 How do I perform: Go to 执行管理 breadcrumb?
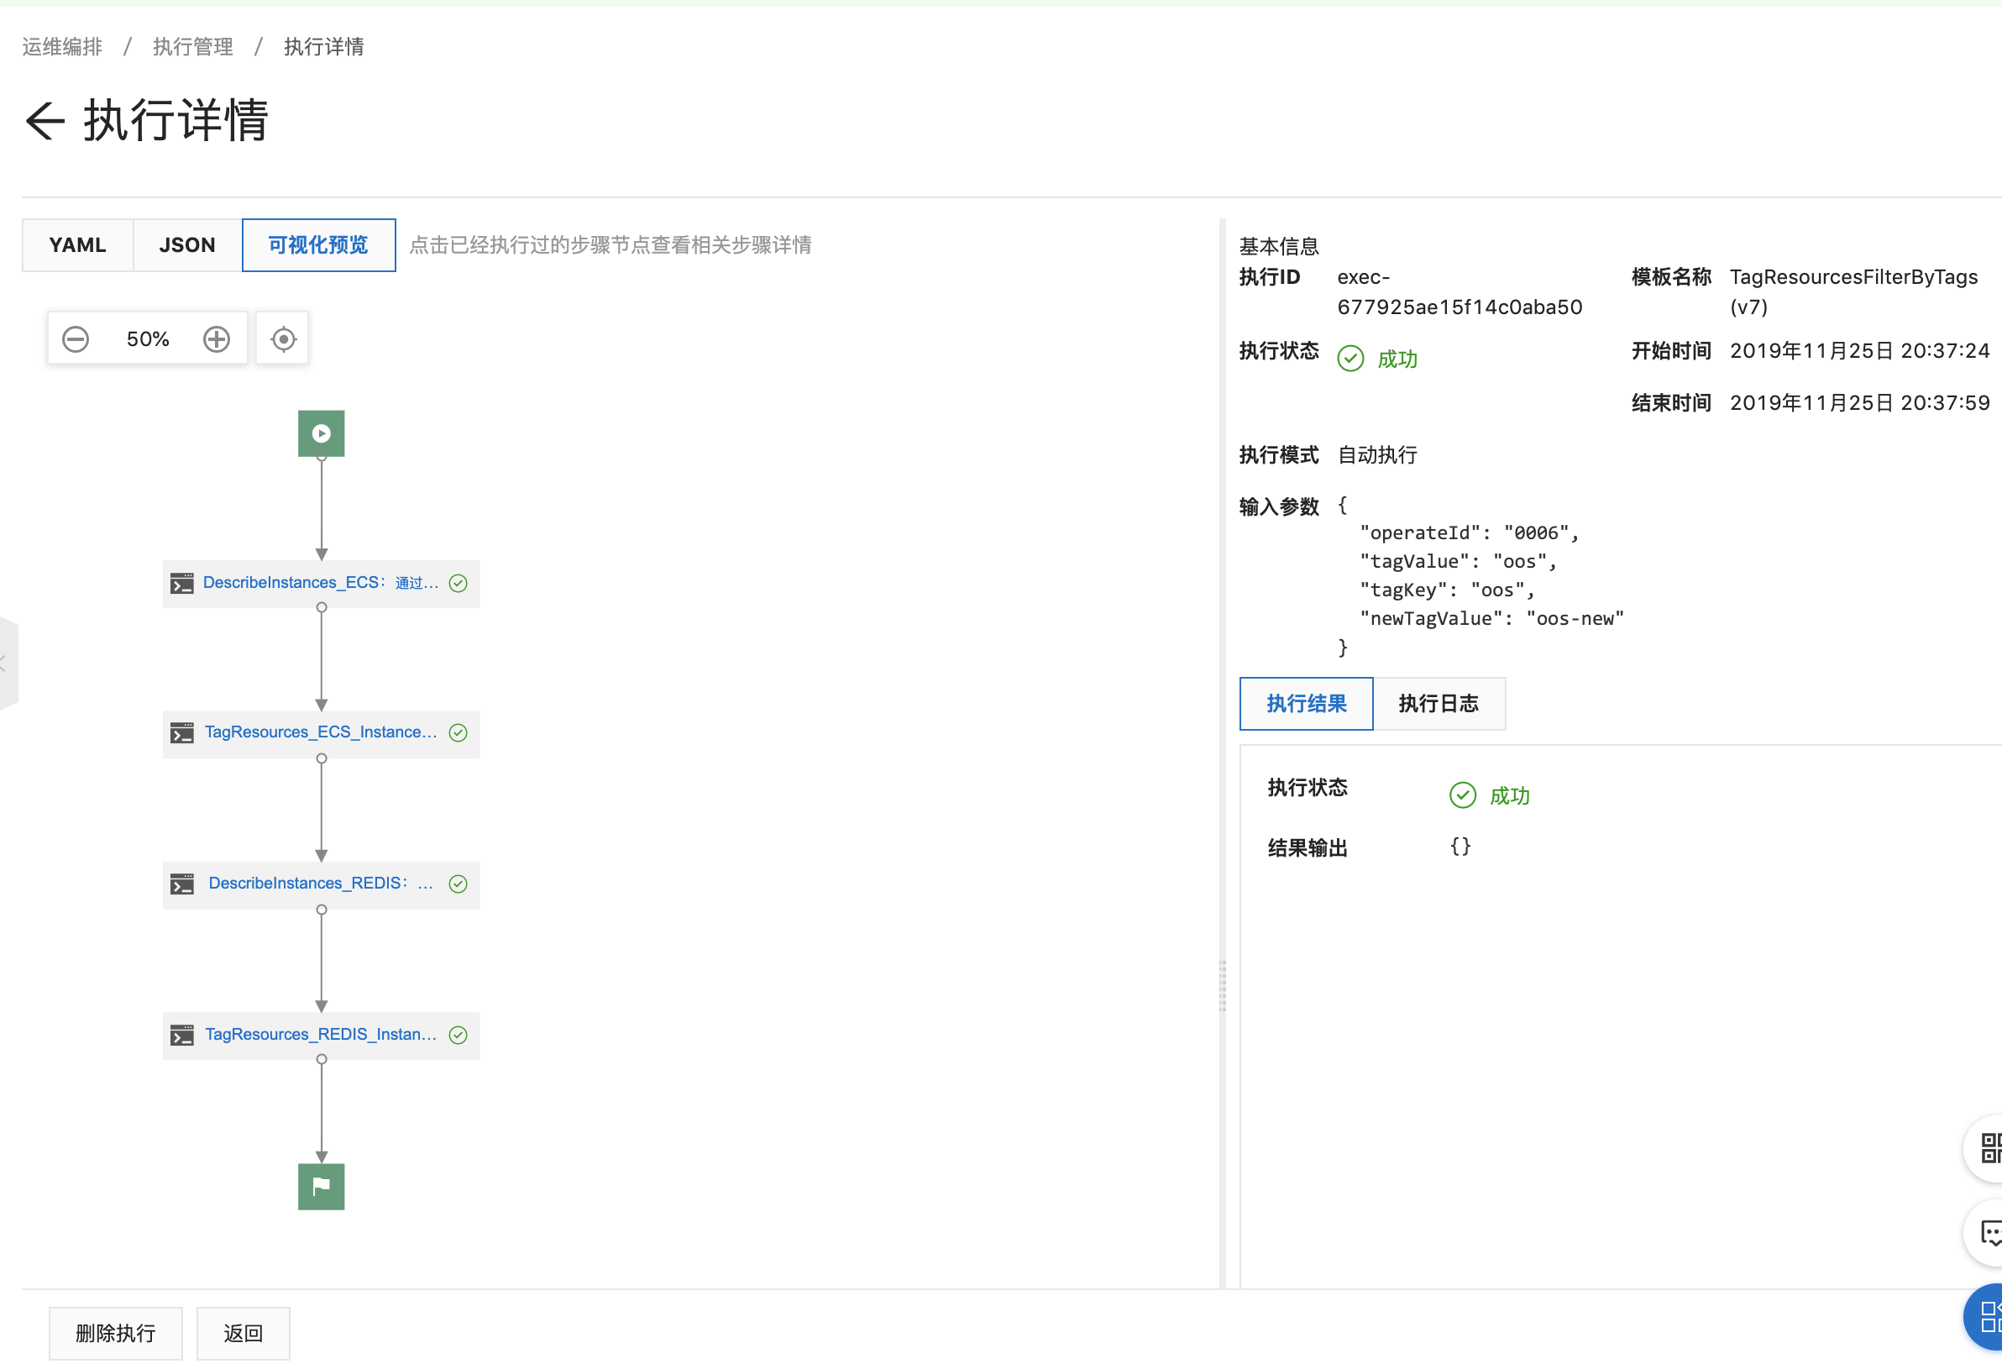(193, 46)
